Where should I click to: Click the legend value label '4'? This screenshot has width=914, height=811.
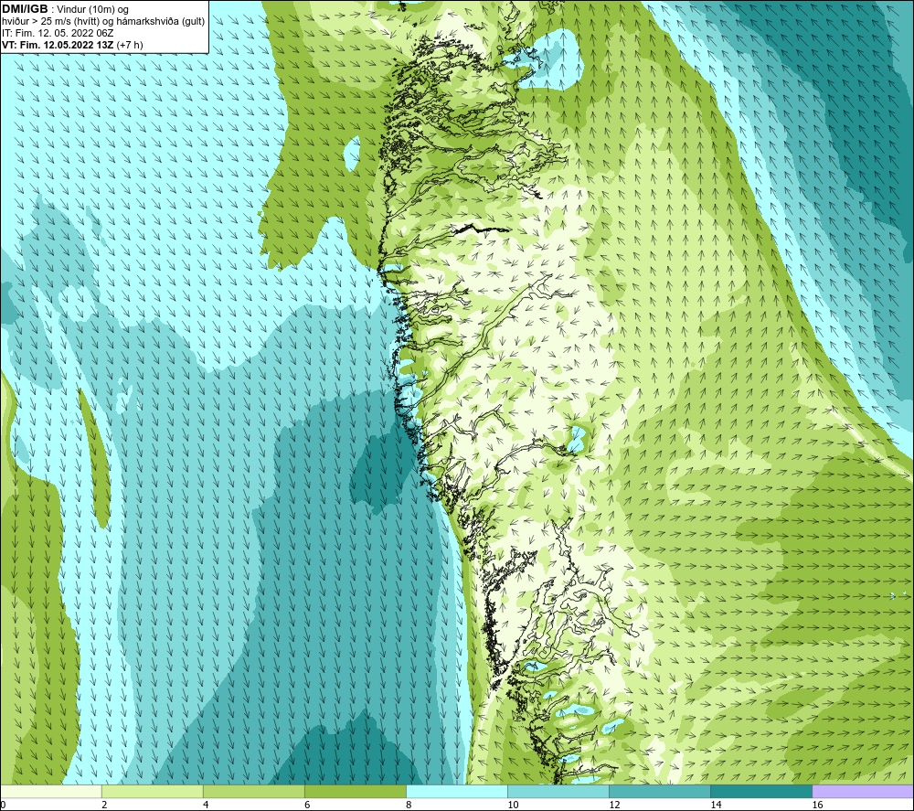click(206, 805)
